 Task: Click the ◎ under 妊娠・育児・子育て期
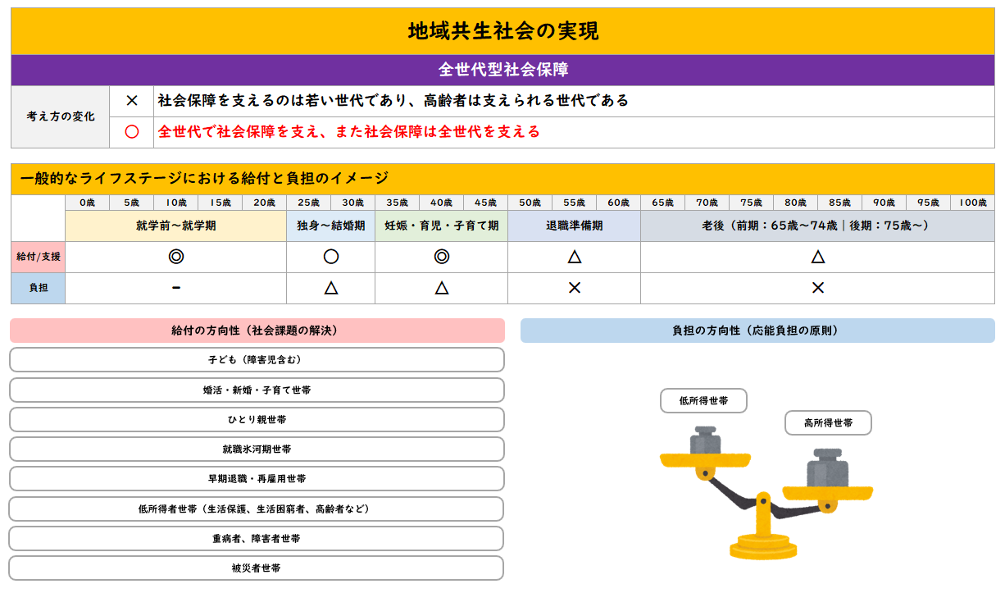pos(440,255)
